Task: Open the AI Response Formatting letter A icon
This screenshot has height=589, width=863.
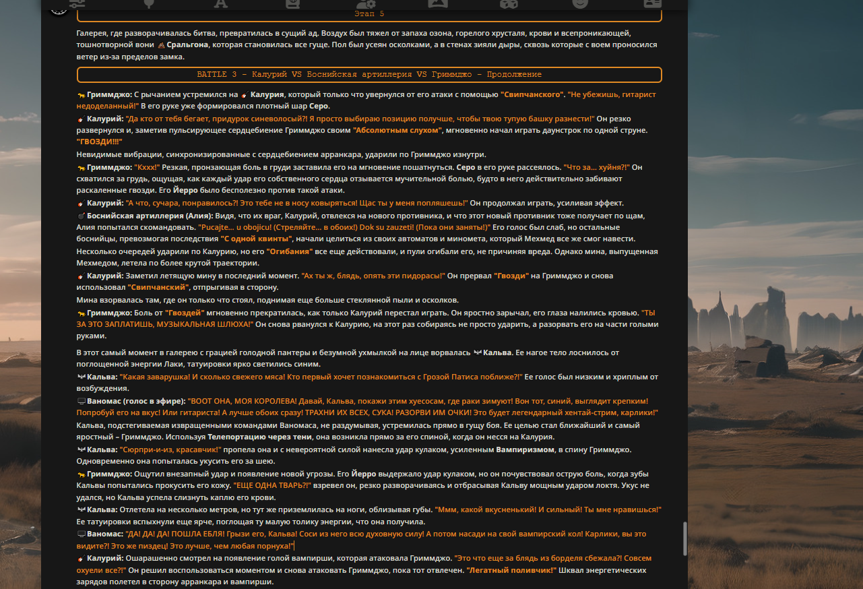Action: click(x=220, y=3)
